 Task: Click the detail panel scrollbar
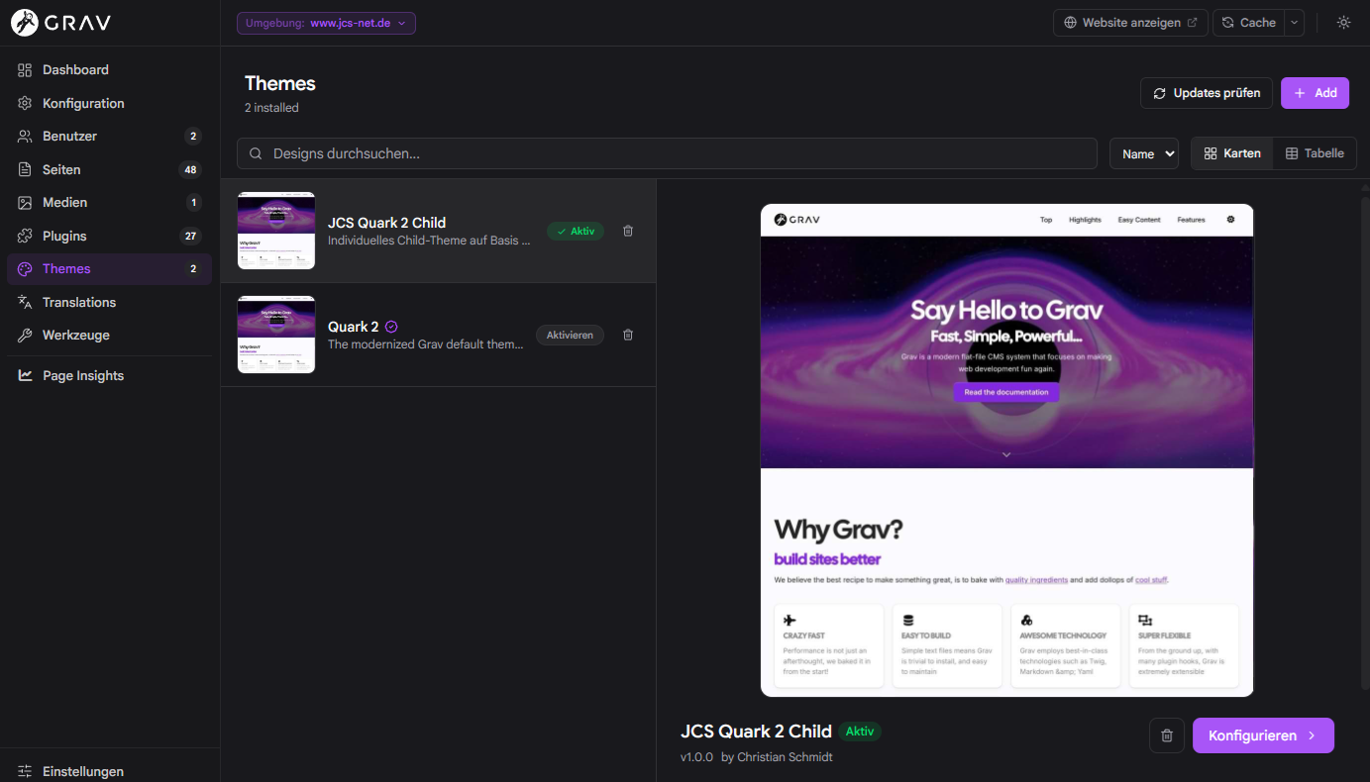(1365, 442)
